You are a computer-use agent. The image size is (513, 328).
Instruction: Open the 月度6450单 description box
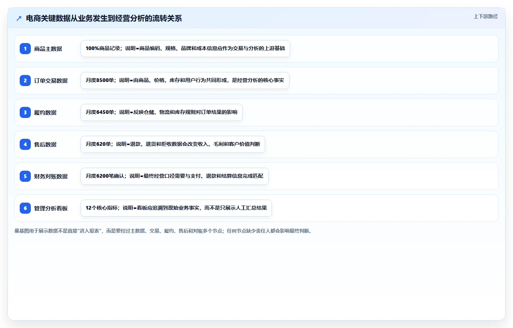pos(162,112)
